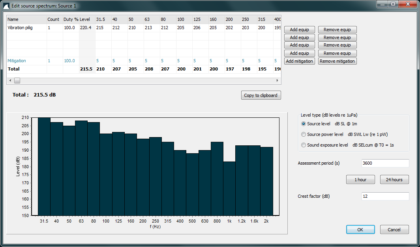The height and width of the screenshot is (247, 420).
Task: Click the Crest factor input showing 12
Action: 385,196
